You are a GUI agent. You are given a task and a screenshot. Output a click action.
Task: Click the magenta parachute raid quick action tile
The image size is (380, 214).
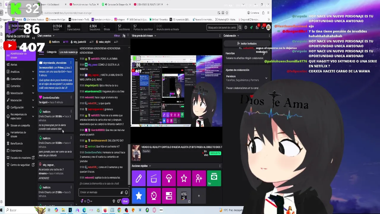pyautogui.click(x=169, y=178)
